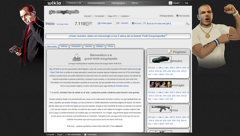
Task: Expand the Rmoraff user menu
Action: click(177, 3)
